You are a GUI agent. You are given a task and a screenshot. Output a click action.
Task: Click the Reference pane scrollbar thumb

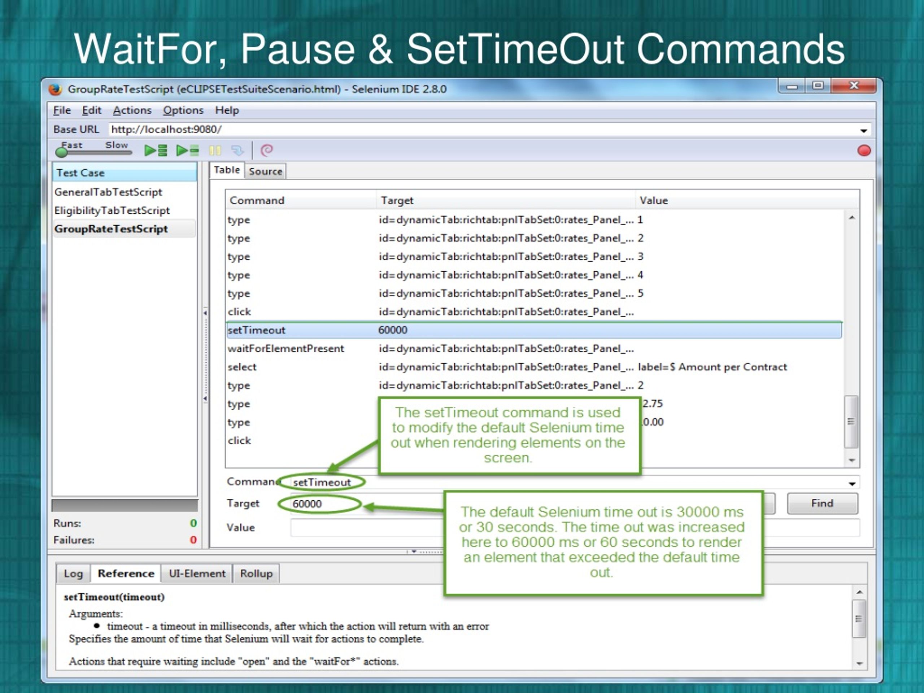pos(859,619)
